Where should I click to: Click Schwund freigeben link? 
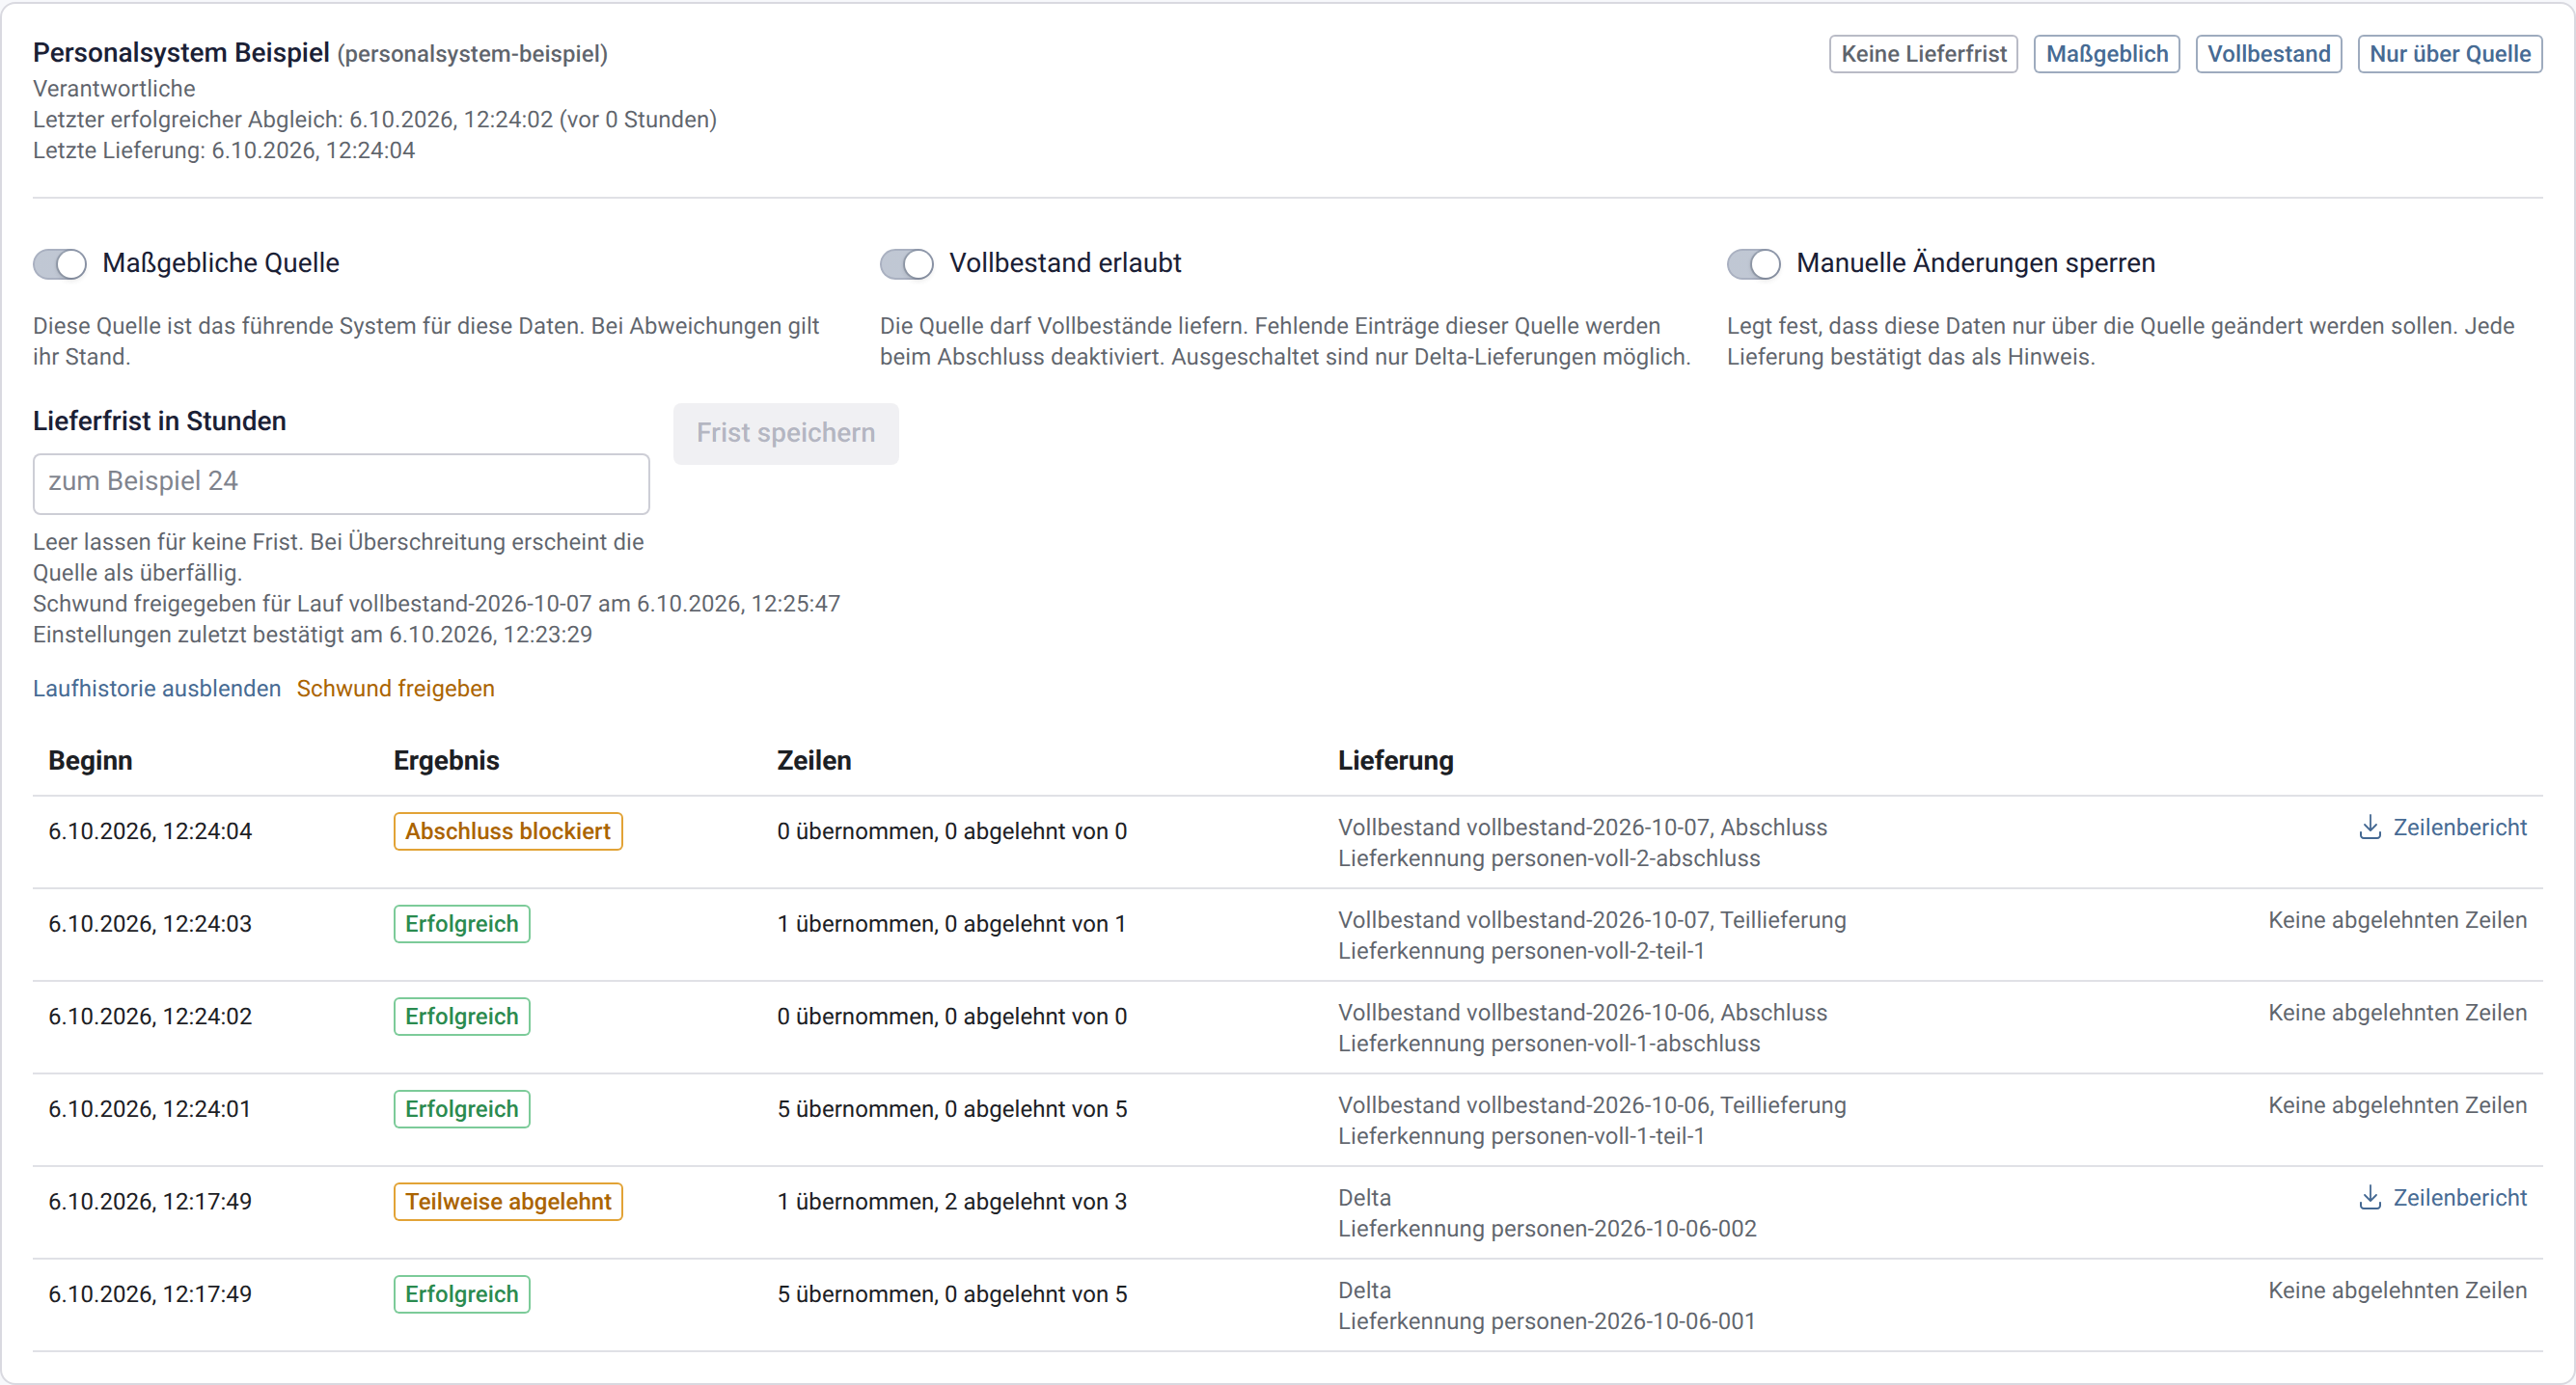pyautogui.click(x=395, y=689)
